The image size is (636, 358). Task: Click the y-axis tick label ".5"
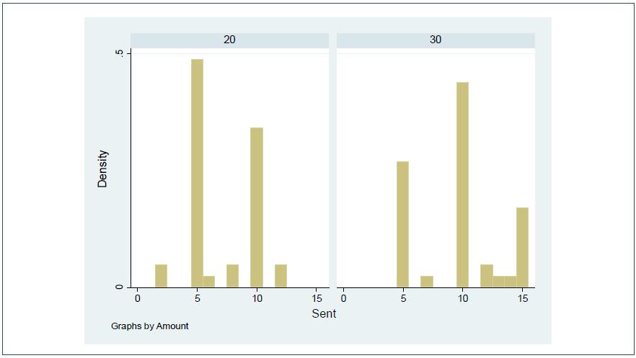120,53
